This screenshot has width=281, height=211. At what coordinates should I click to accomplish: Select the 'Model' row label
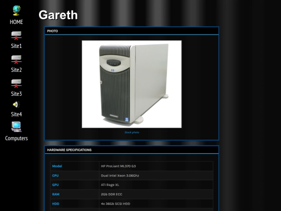pyautogui.click(x=57, y=166)
